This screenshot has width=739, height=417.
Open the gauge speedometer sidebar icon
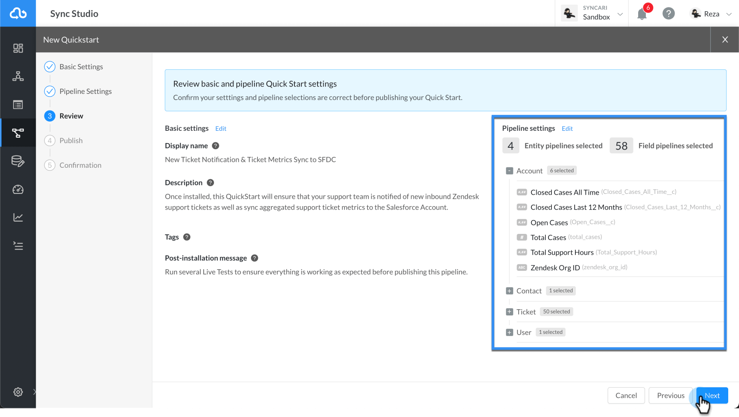pyautogui.click(x=18, y=189)
